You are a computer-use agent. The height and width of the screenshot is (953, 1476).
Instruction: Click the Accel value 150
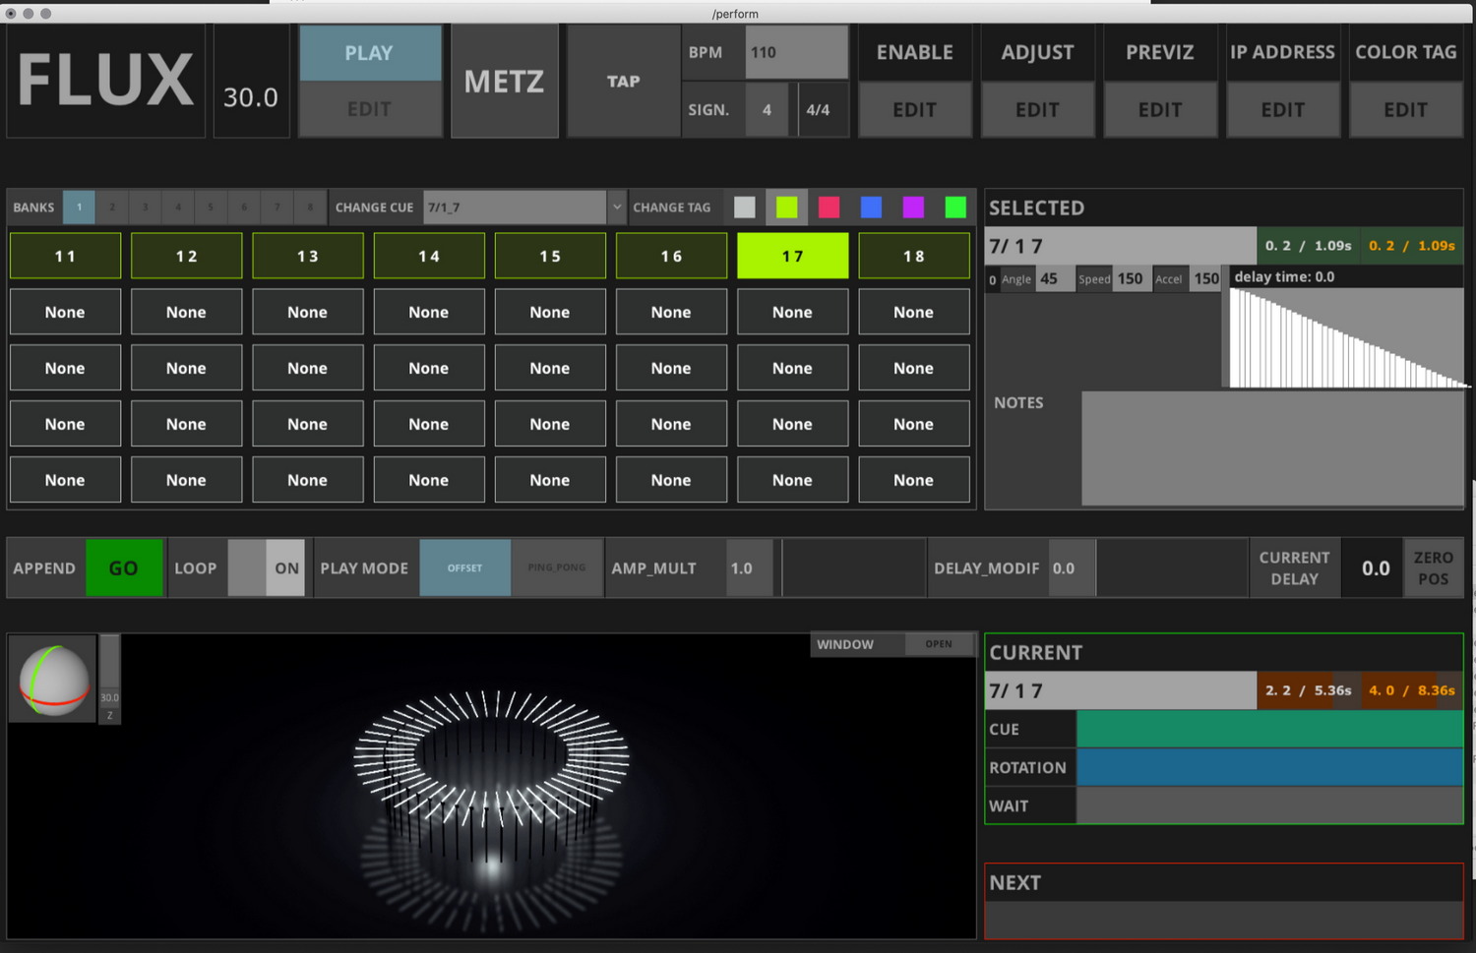coord(1206,278)
